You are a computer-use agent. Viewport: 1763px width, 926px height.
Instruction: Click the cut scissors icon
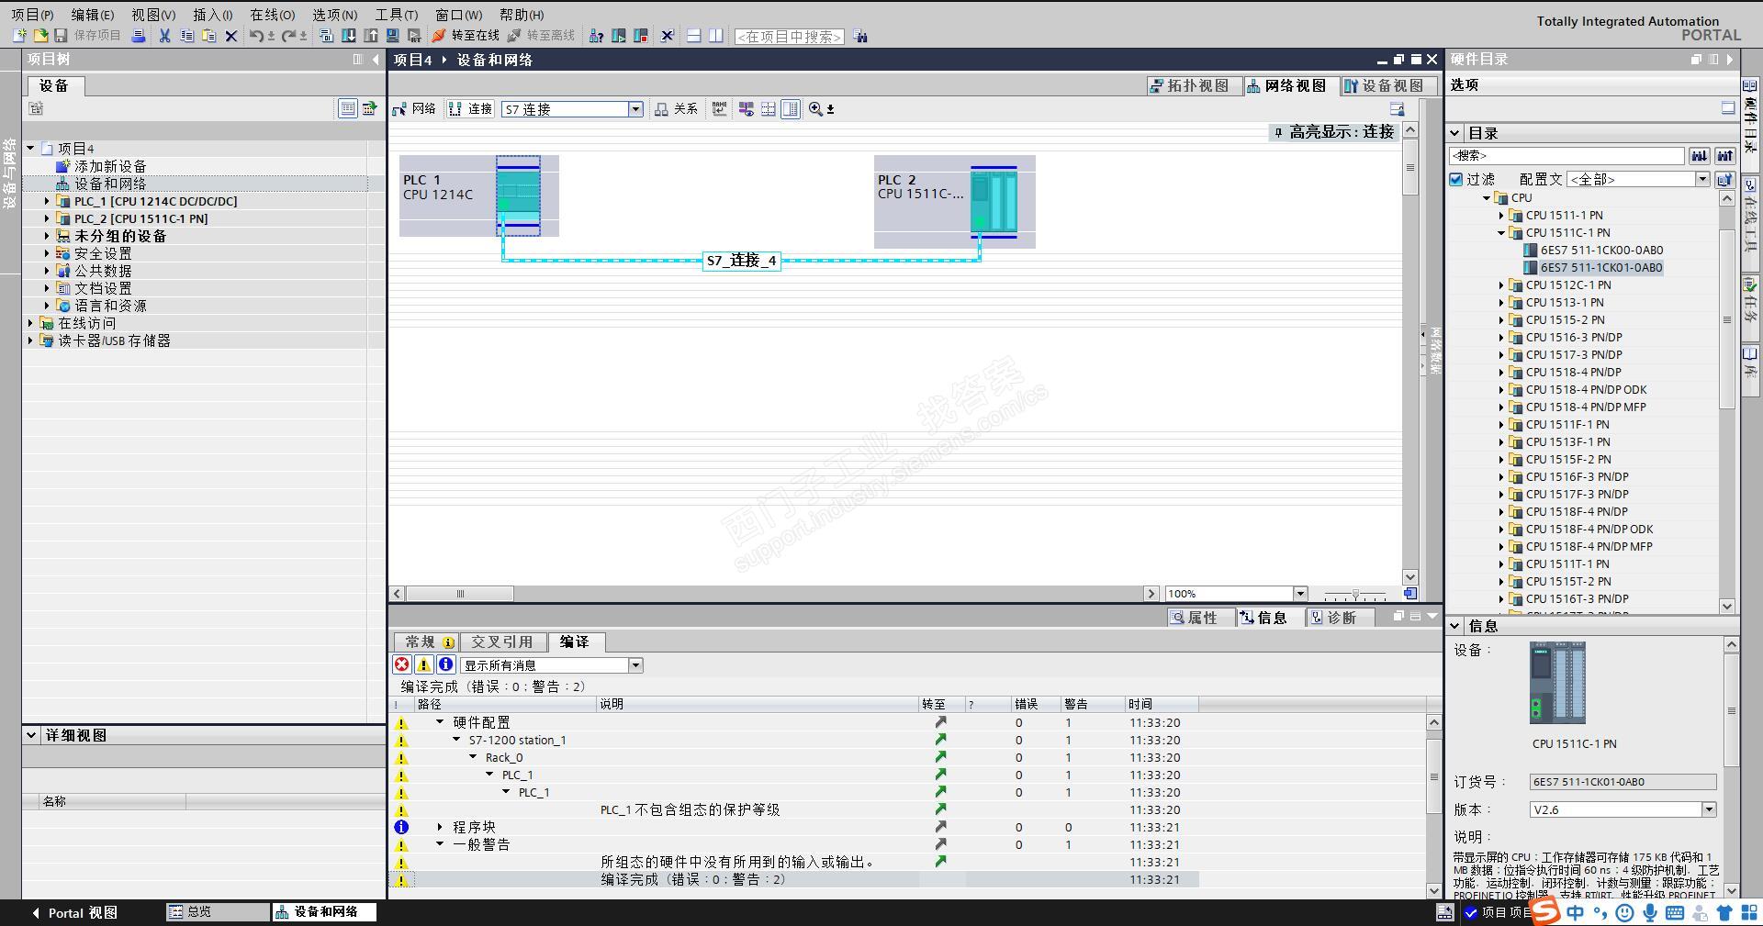coord(165,36)
